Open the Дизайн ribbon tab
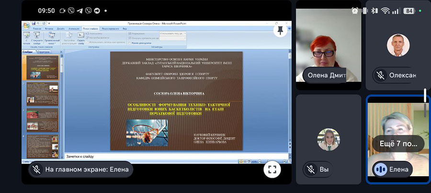Viewport: 431px width, 193px height. pos(60,29)
